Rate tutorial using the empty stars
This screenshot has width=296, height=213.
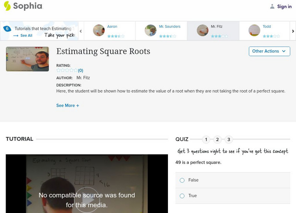coord(67,70)
